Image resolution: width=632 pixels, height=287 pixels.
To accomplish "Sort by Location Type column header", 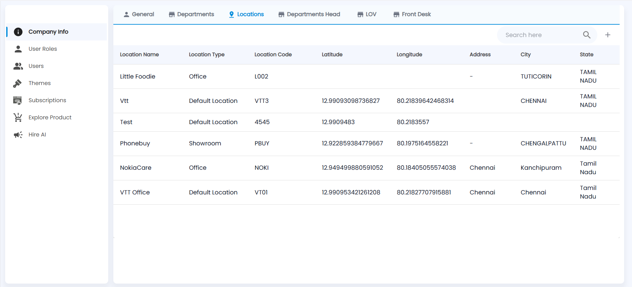I will (206, 55).
